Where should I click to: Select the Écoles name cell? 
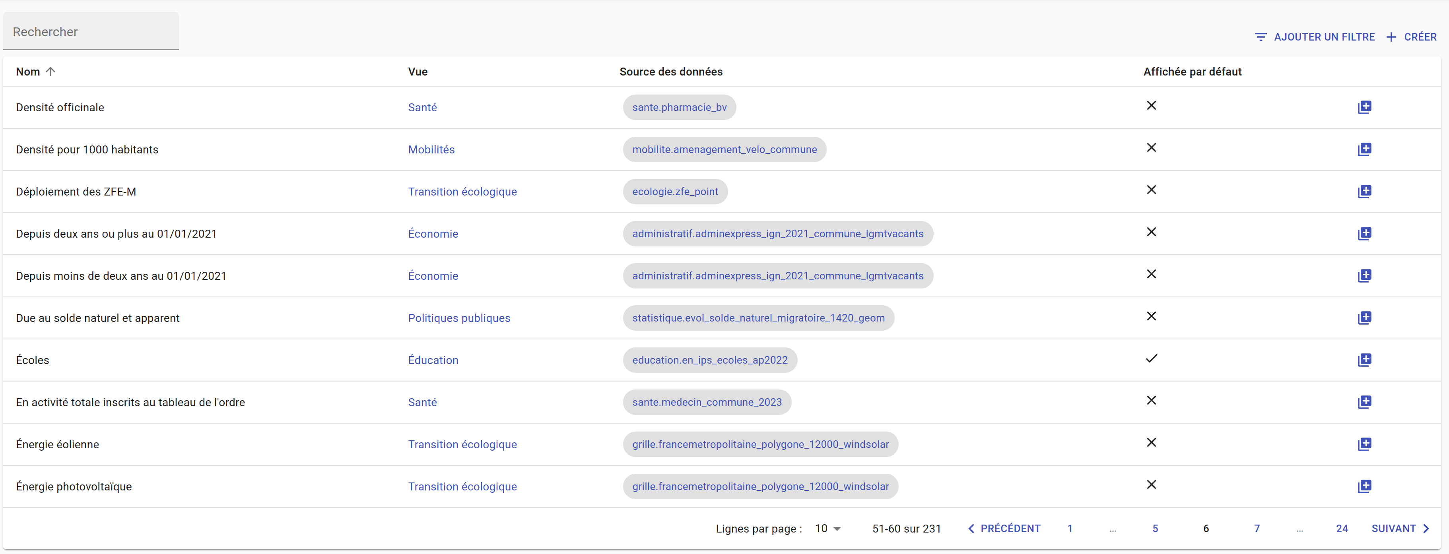coord(33,360)
